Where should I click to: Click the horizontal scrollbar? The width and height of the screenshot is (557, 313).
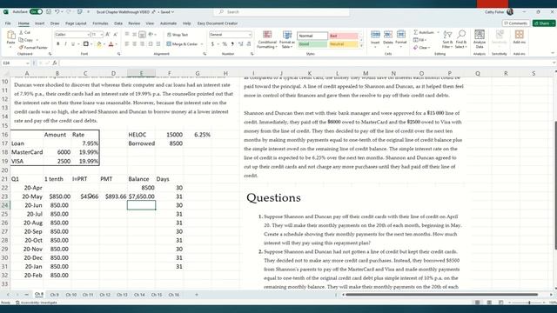441,295
